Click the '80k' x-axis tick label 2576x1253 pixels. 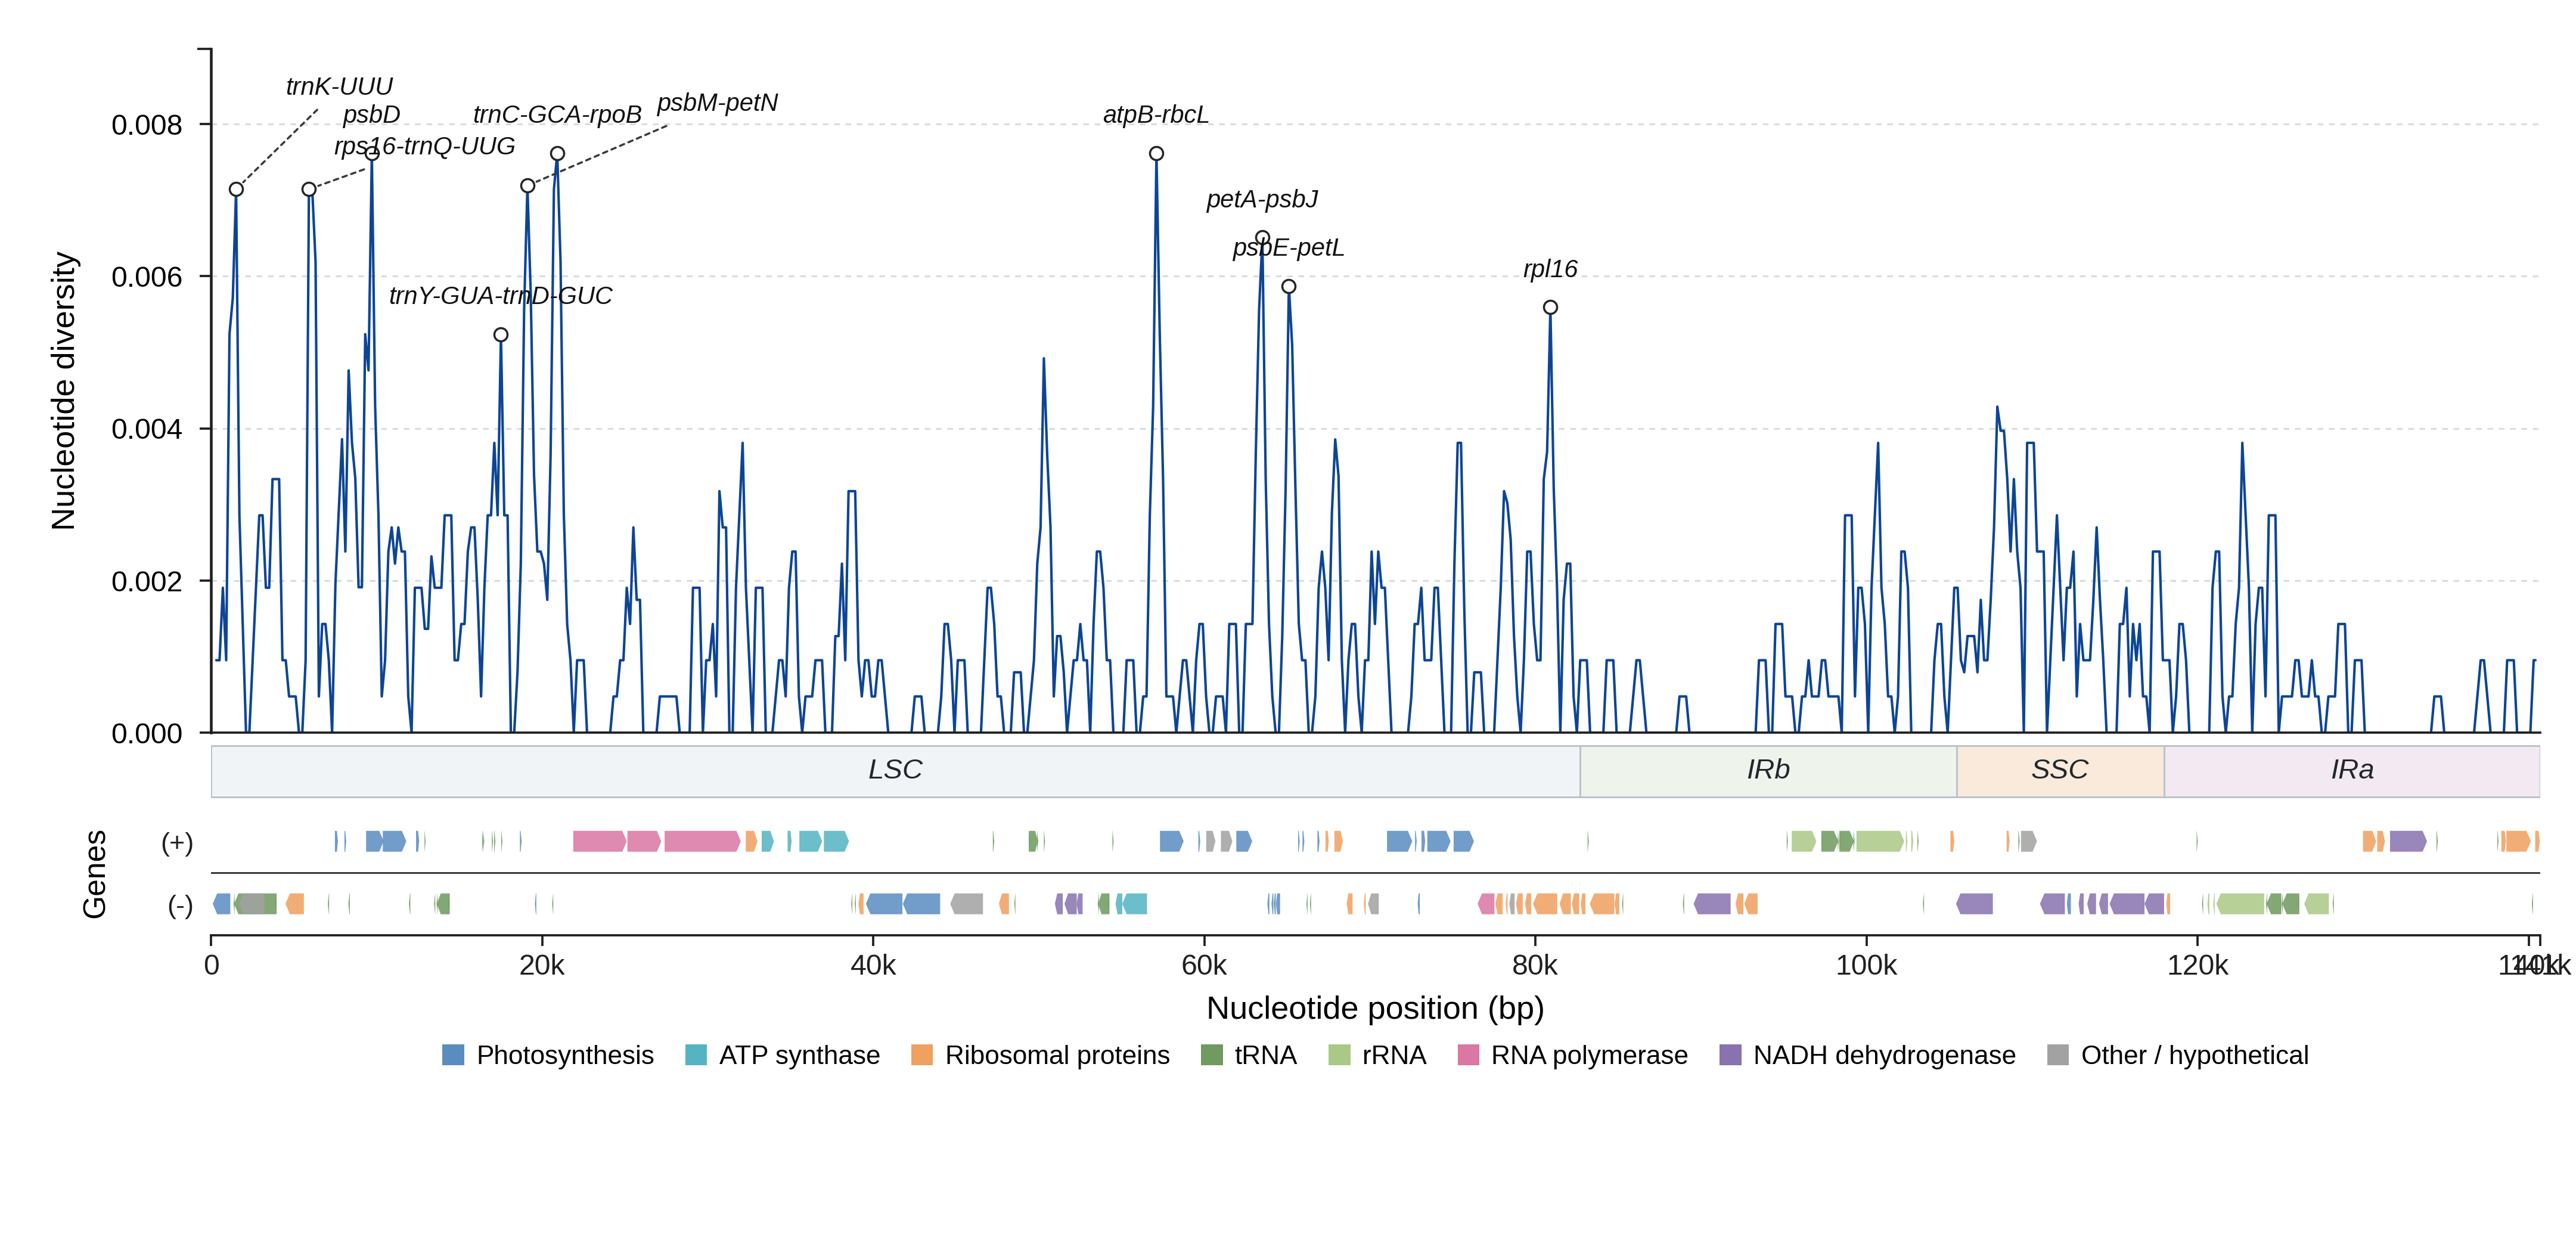click(x=1535, y=966)
